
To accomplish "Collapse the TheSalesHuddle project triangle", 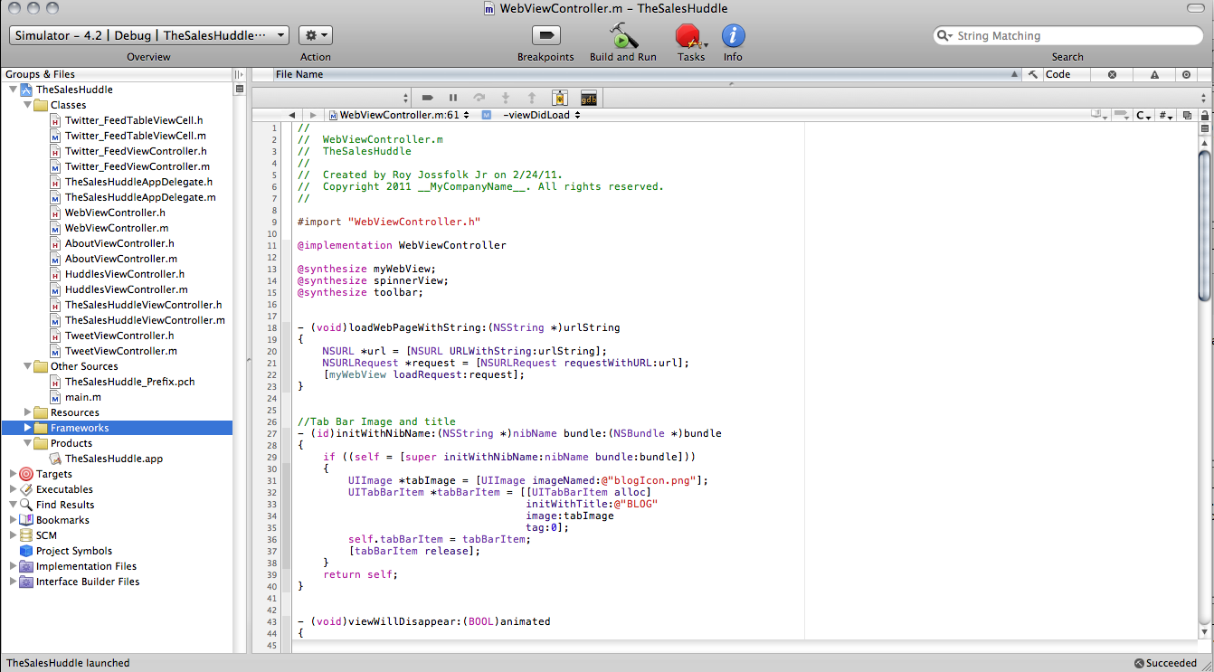I will coord(13,90).
